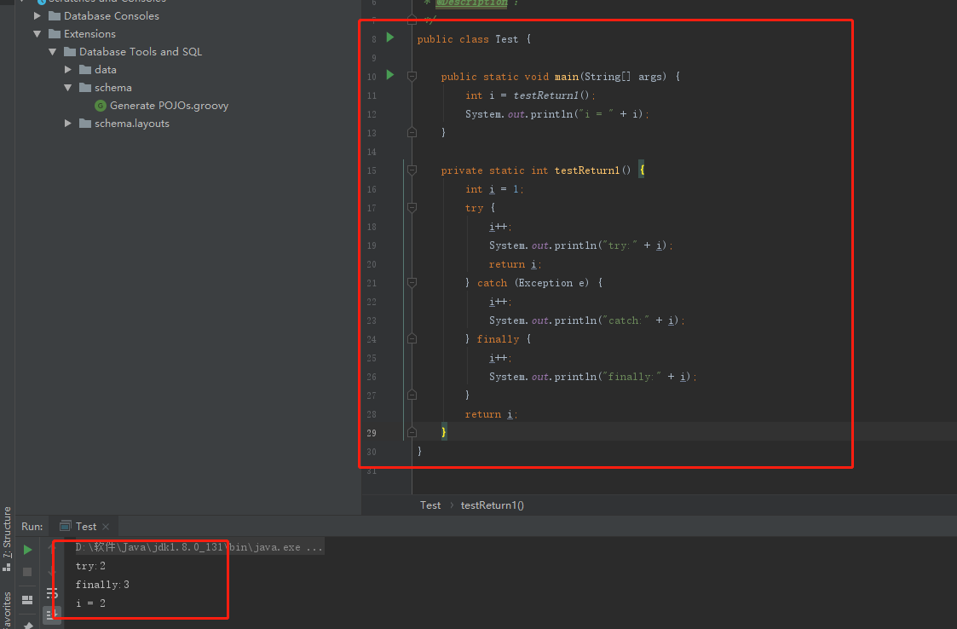Click line number 29 in the gutter
957x629 pixels.
click(372, 433)
